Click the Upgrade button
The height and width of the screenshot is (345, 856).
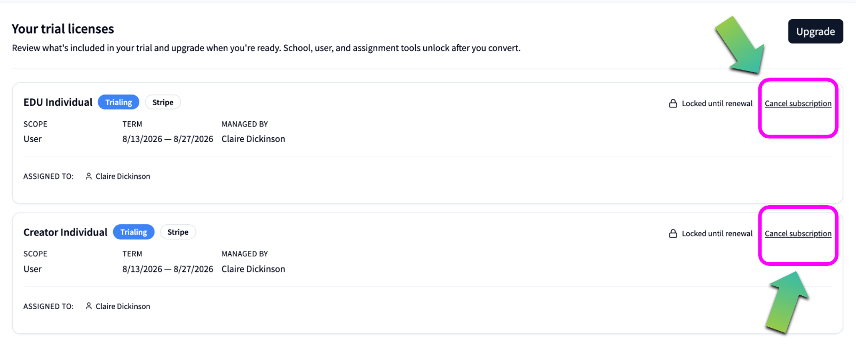815,32
